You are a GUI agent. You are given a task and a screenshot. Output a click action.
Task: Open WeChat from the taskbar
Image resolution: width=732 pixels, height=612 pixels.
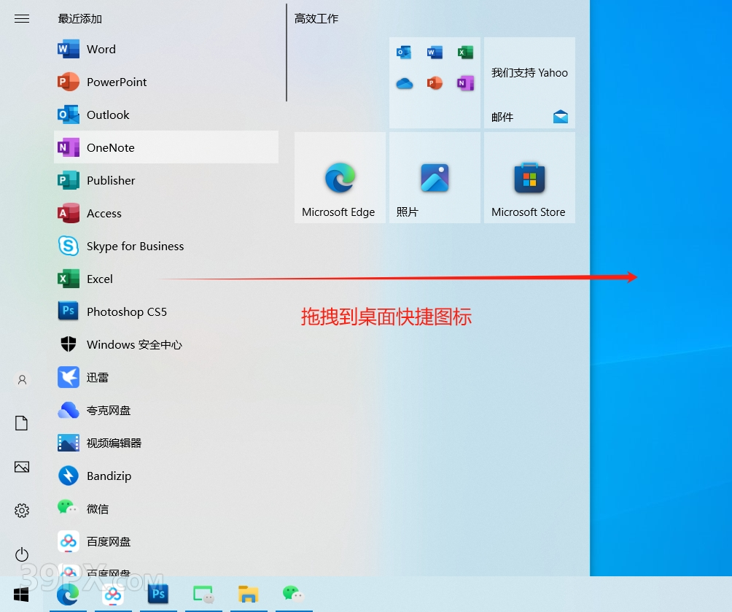(x=293, y=594)
